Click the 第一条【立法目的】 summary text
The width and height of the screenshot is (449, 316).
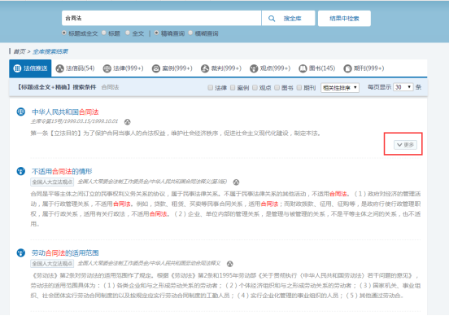point(176,134)
